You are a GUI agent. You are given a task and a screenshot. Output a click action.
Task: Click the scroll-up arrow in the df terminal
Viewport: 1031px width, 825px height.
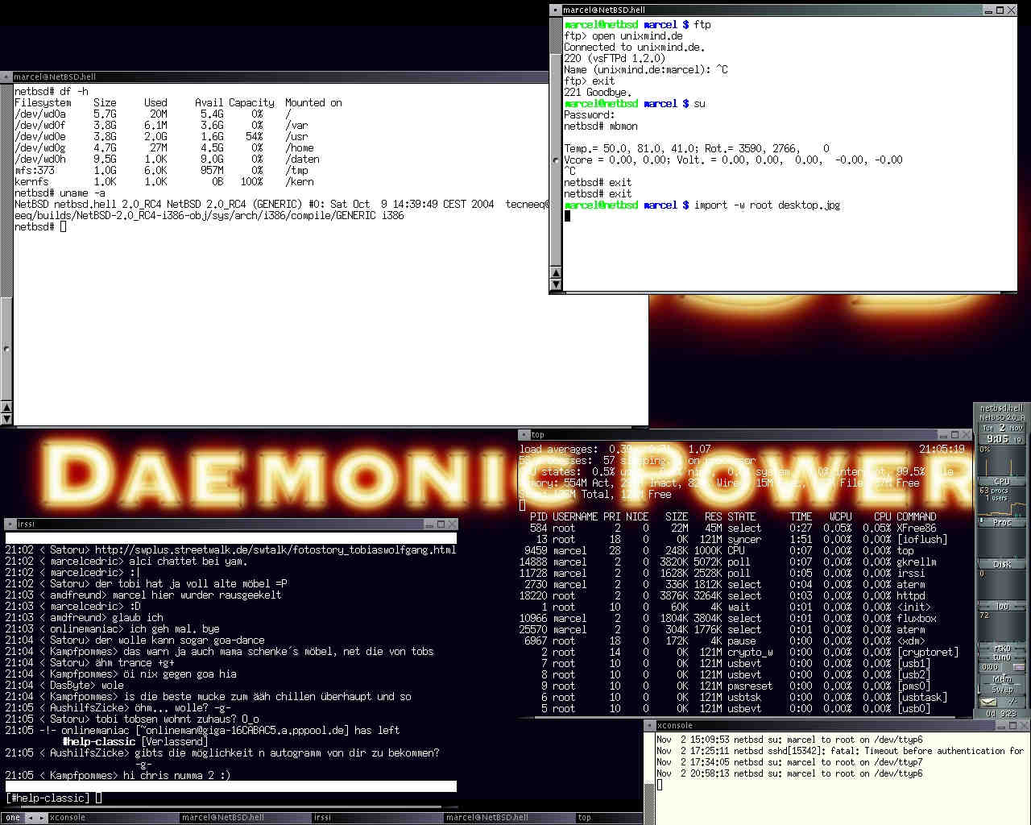coord(6,408)
